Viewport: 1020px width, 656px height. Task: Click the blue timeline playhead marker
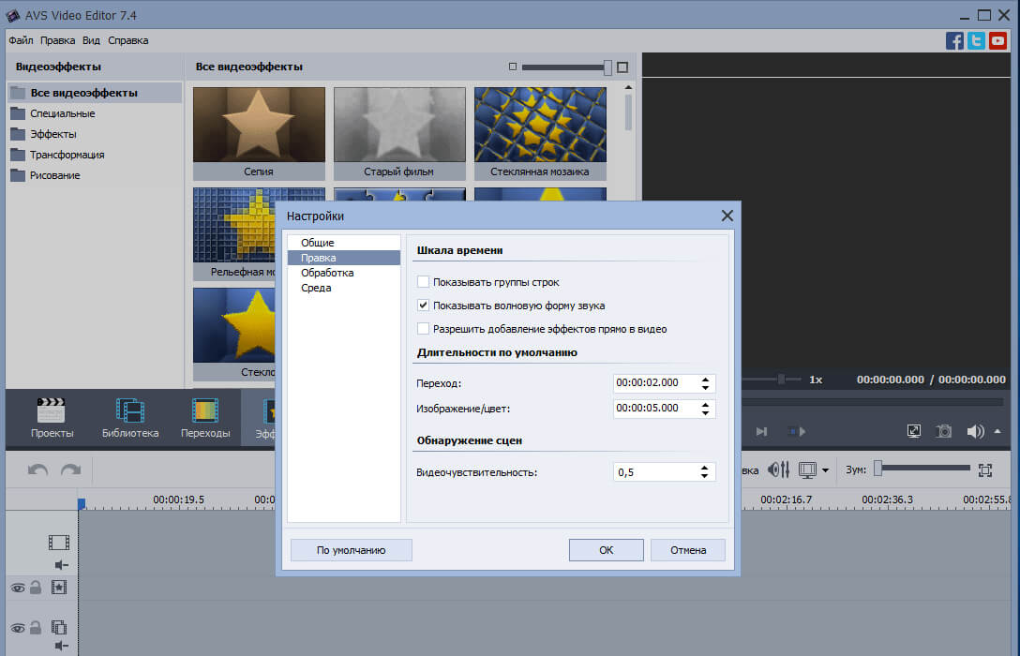click(82, 504)
